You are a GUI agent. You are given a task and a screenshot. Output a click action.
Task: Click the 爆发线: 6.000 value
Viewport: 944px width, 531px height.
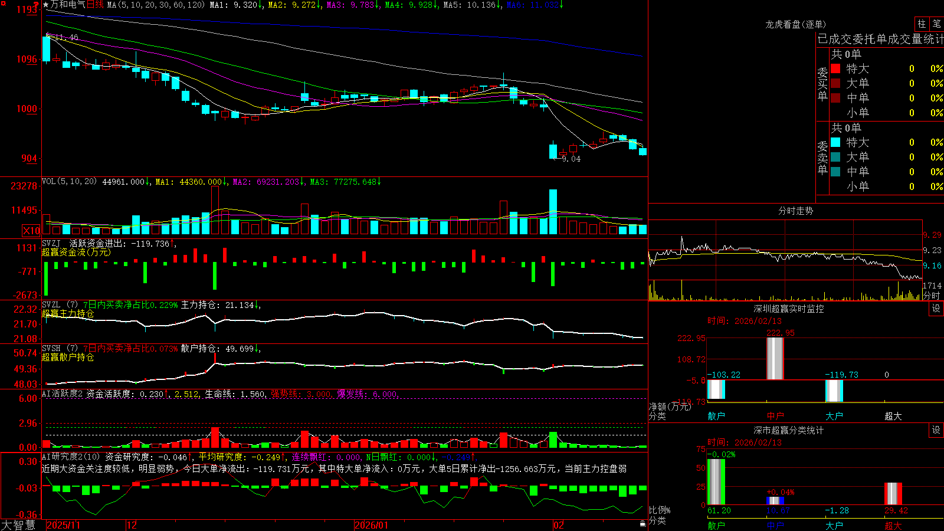tap(367, 394)
